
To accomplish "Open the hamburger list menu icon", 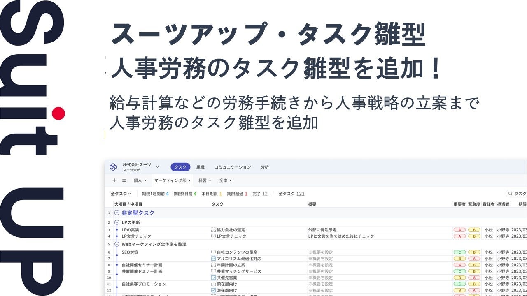I will point(124,180).
